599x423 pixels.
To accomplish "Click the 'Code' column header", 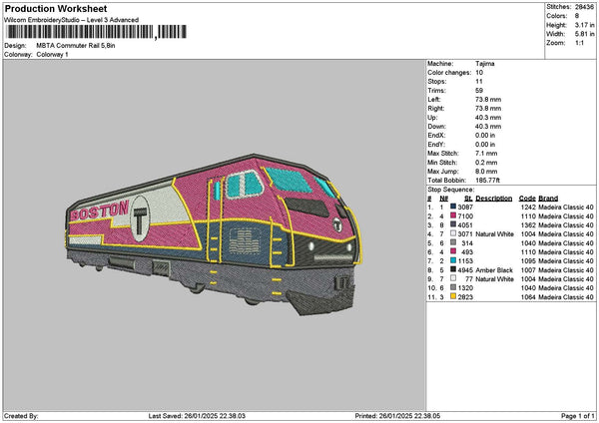I will tap(527, 199).
